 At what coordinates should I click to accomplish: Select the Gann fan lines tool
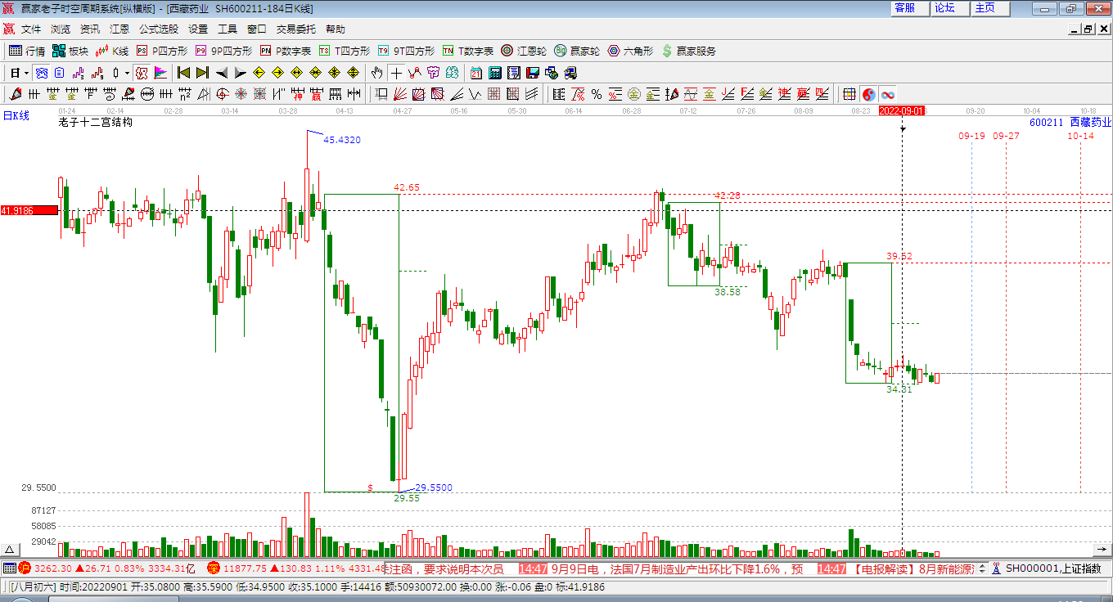399,94
